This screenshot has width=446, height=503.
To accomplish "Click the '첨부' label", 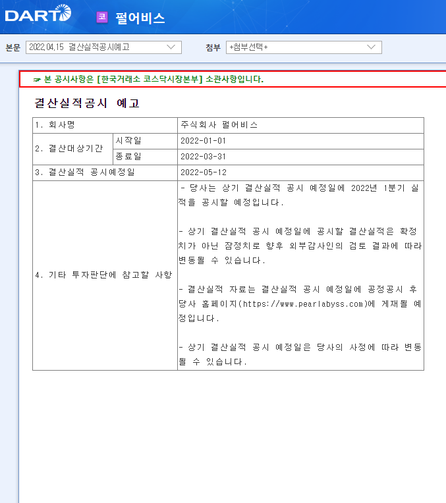I will coord(213,48).
